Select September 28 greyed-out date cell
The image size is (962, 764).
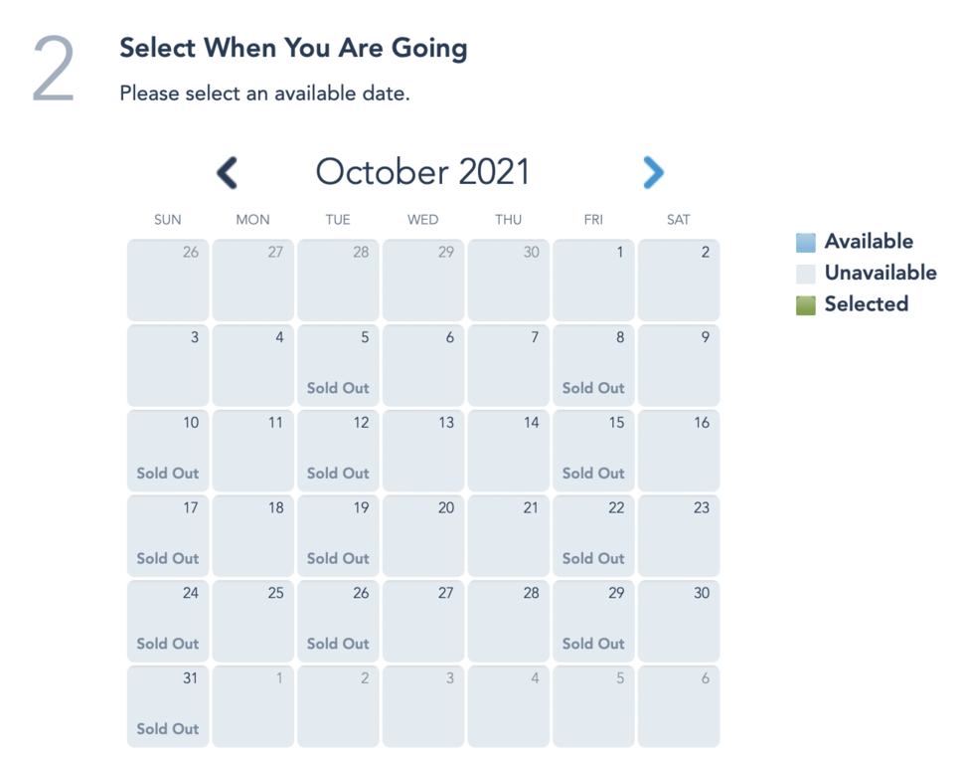point(338,280)
